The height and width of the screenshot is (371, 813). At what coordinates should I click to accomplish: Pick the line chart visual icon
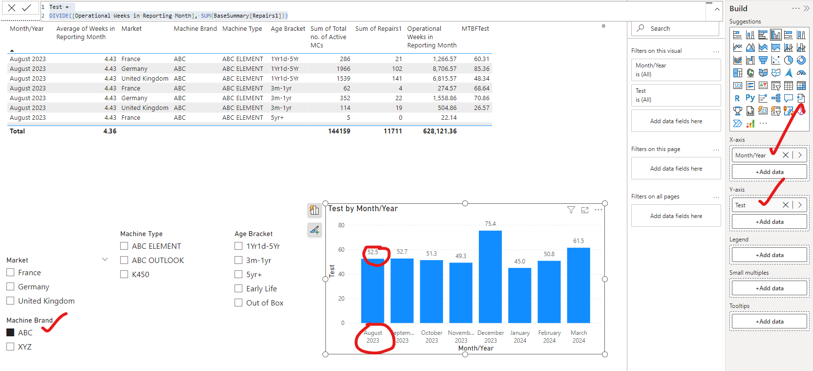tap(738, 47)
